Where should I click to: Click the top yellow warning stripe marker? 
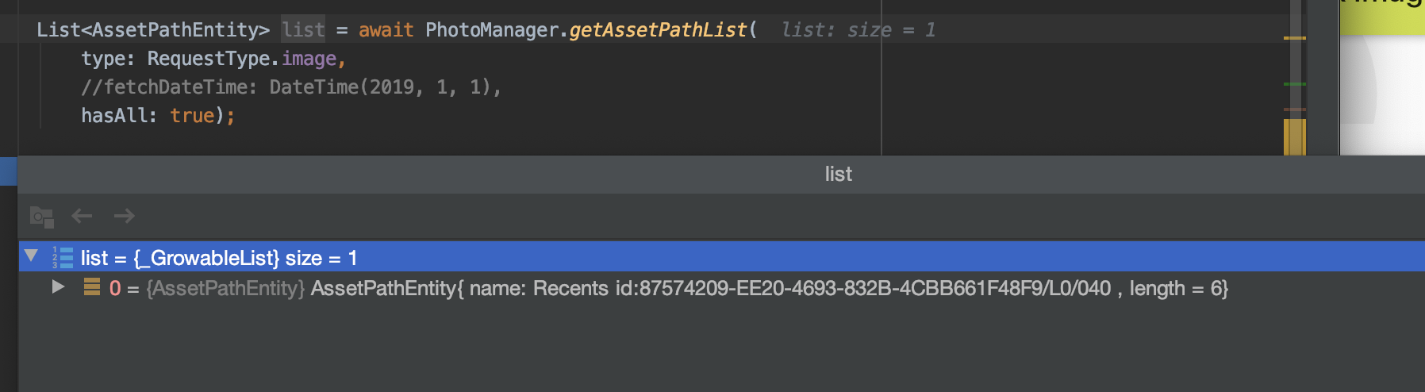pos(1294,37)
